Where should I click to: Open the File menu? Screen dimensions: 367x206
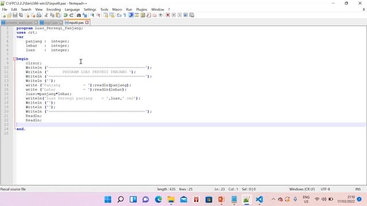pyautogui.click(x=5, y=10)
